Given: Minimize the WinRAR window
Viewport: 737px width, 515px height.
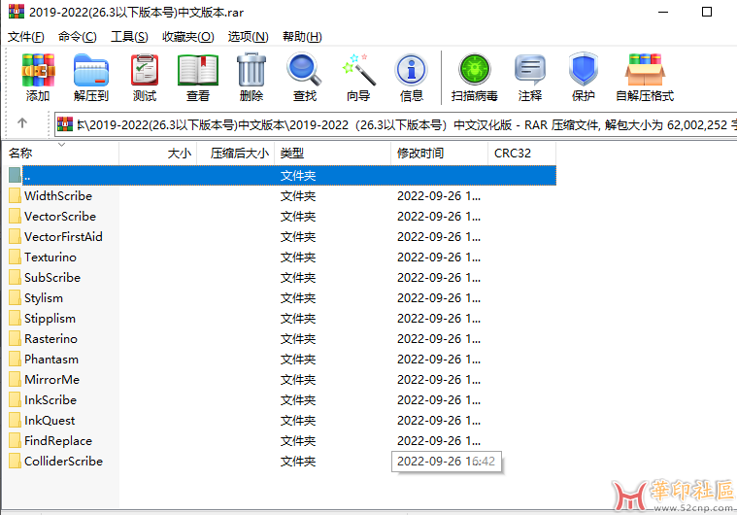Looking at the screenshot, I should point(663,12).
